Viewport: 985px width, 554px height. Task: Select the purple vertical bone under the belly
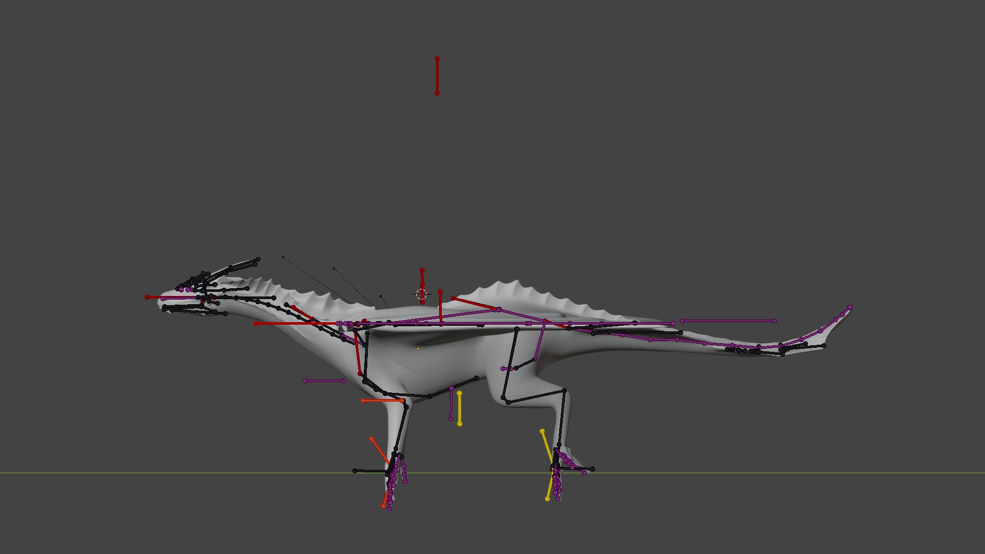pos(451,404)
